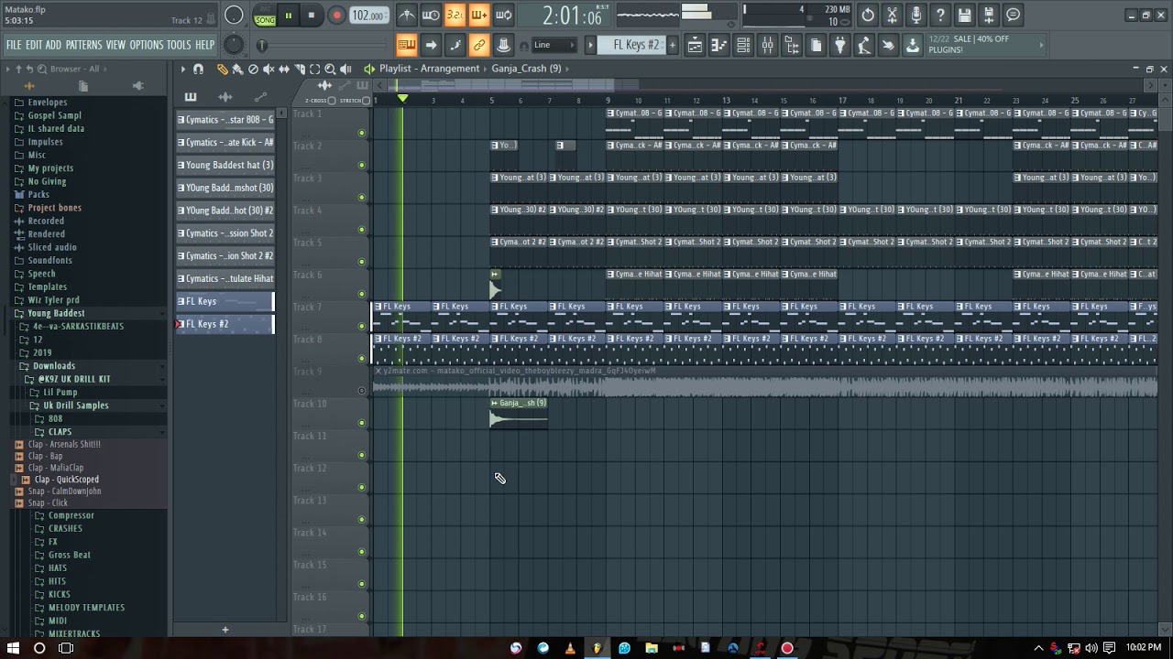Open the Ganja_Crash (9) clip breadcrumb

pyautogui.click(x=526, y=69)
